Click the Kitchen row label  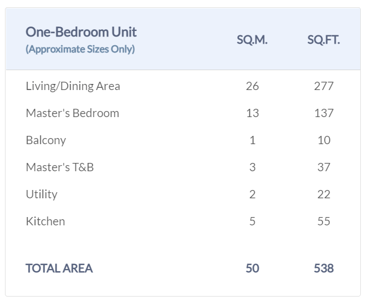click(45, 221)
